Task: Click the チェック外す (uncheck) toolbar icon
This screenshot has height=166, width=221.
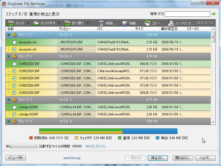Action: point(36,23)
